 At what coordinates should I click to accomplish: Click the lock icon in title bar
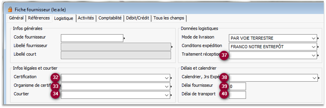pos(10,9)
